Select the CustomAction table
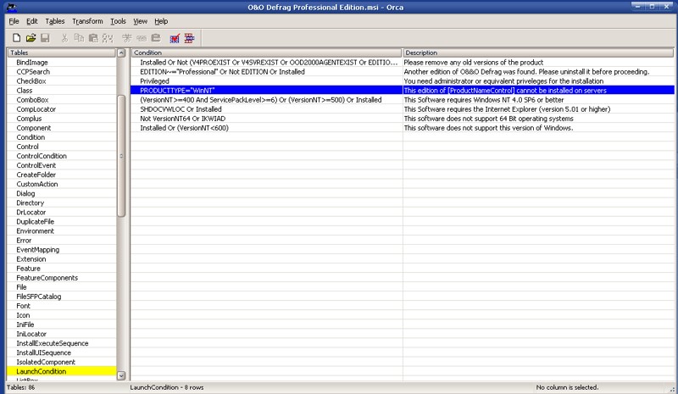Screen dimensions: 678x394 click(37, 184)
